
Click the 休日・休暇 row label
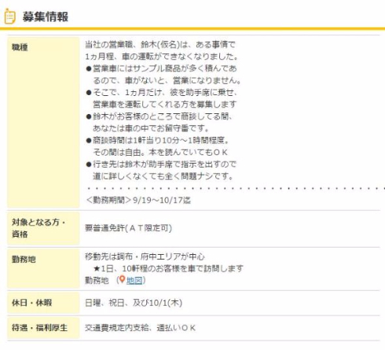(31, 303)
